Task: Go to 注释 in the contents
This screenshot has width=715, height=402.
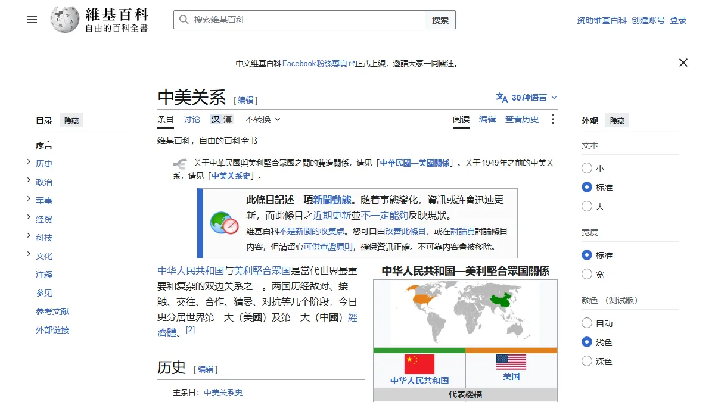Action: tap(44, 274)
